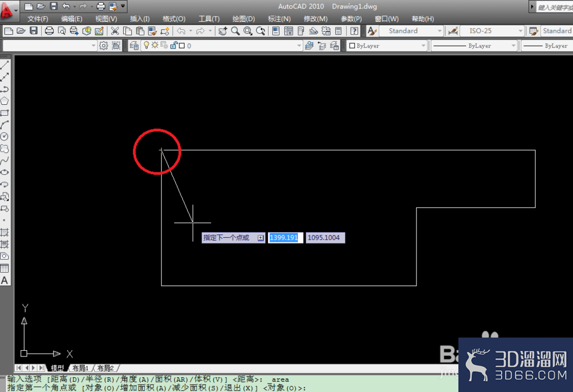This screenshot has width=573, height=392.
Task: Open the 修改(M) menu
Action: 315,19
